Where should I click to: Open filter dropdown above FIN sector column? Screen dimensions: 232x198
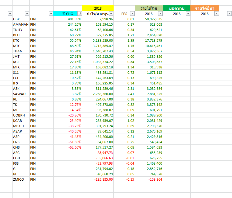[51, 14]
